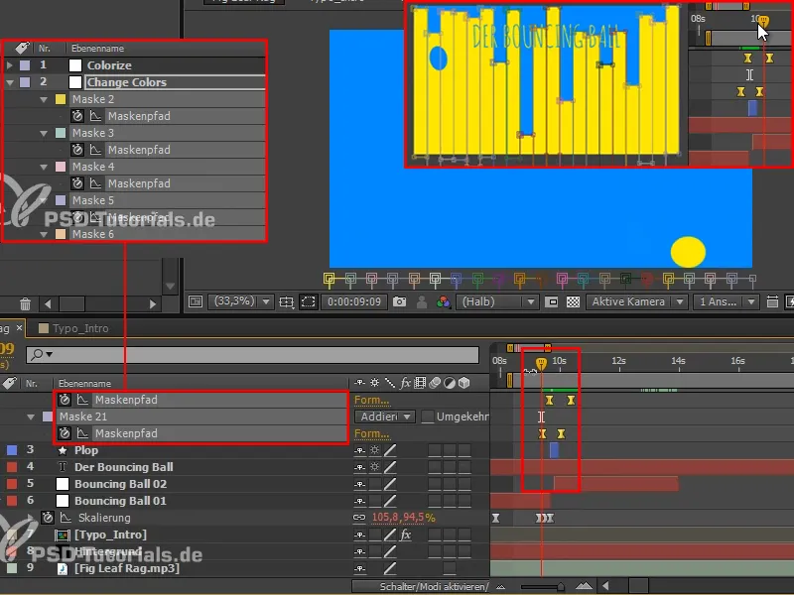Open the (Halb) resolution dropdown
Image resolution: width=794 pixels, height=595 pixels.
coord(498,301)
